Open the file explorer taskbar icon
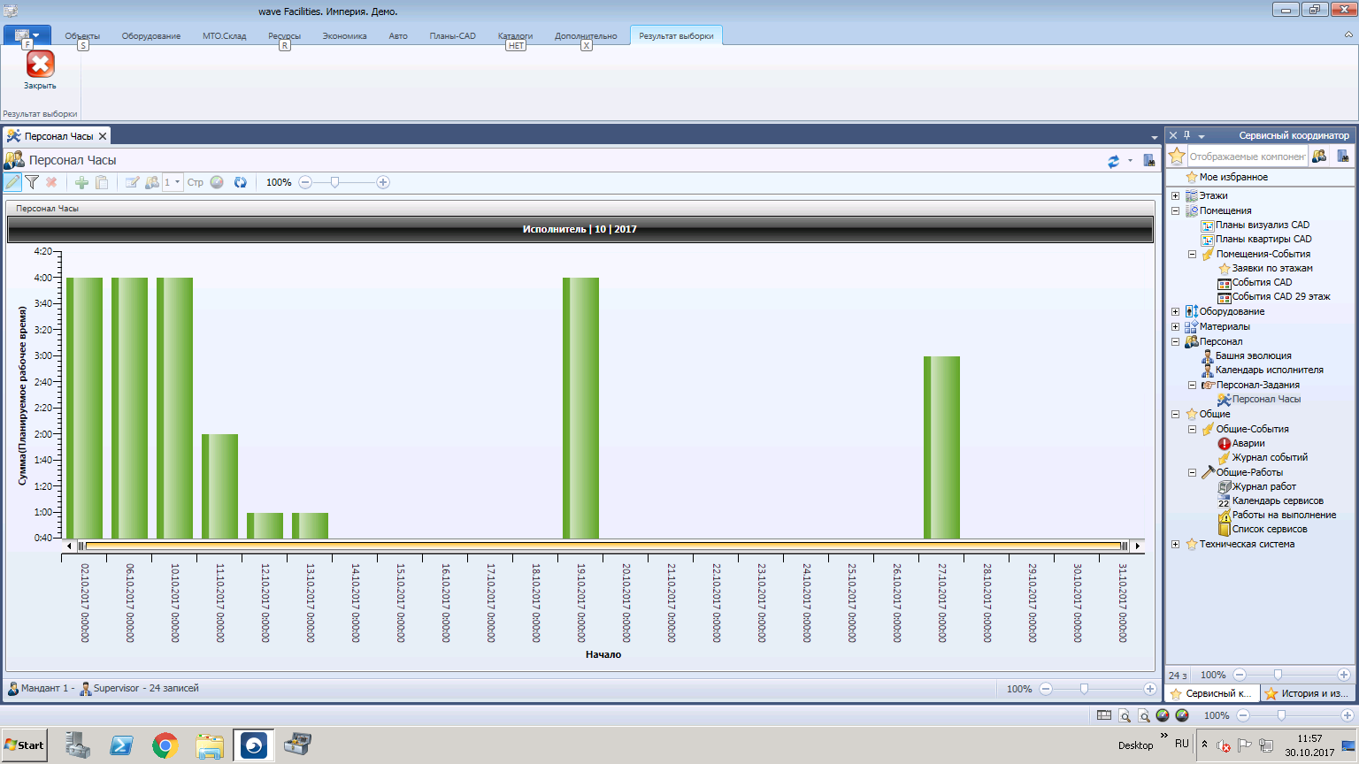Viewport: 1359px width, 764px height. click(210, 745)
